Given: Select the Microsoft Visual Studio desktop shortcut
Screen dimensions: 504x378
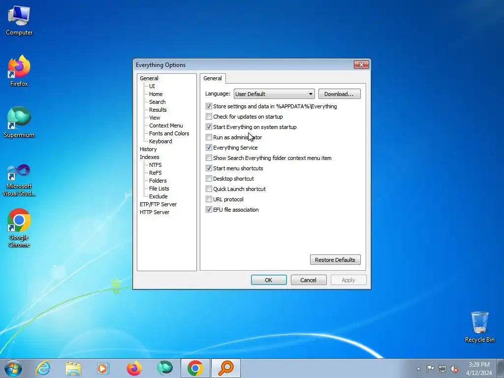Looking at the screenshot, I should [x=19, y=180].
